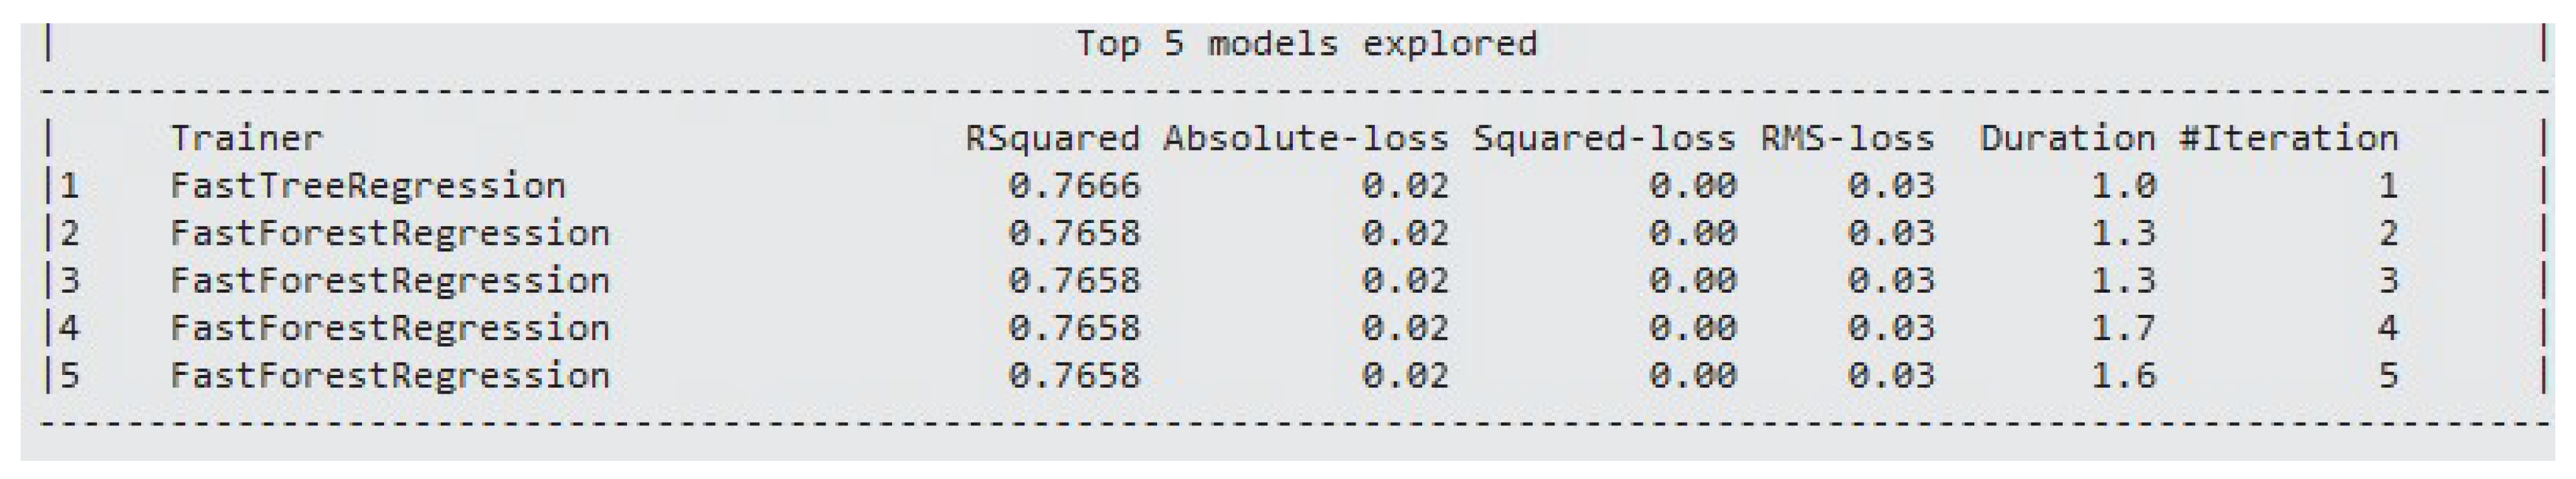
Task: Click the Duration value 1.0
Action: (x=2123, y=186)
